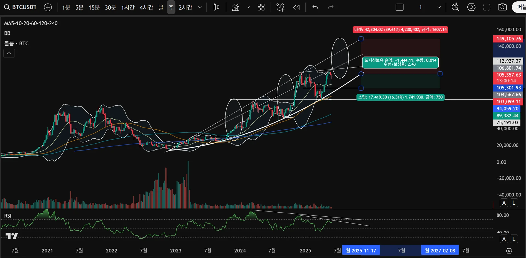Click the 105,301.93 blue price label
Viewport: 526px width, 258px height.
pyautogui.click(x=508, y=88)
